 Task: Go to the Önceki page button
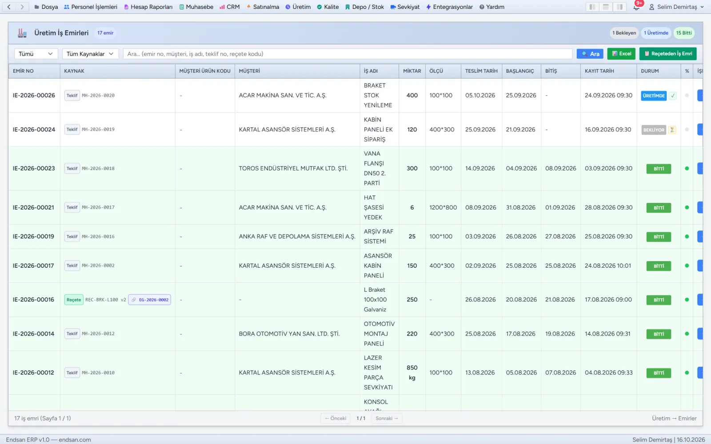click(x=336, y=418)
